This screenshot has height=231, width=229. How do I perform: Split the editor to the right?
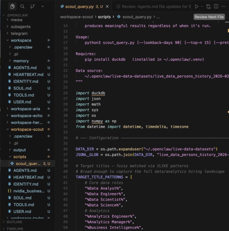(x=216, y=6)
